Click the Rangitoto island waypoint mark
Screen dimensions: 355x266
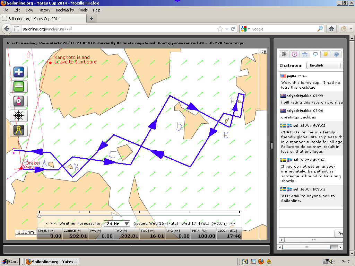point(50,63)
